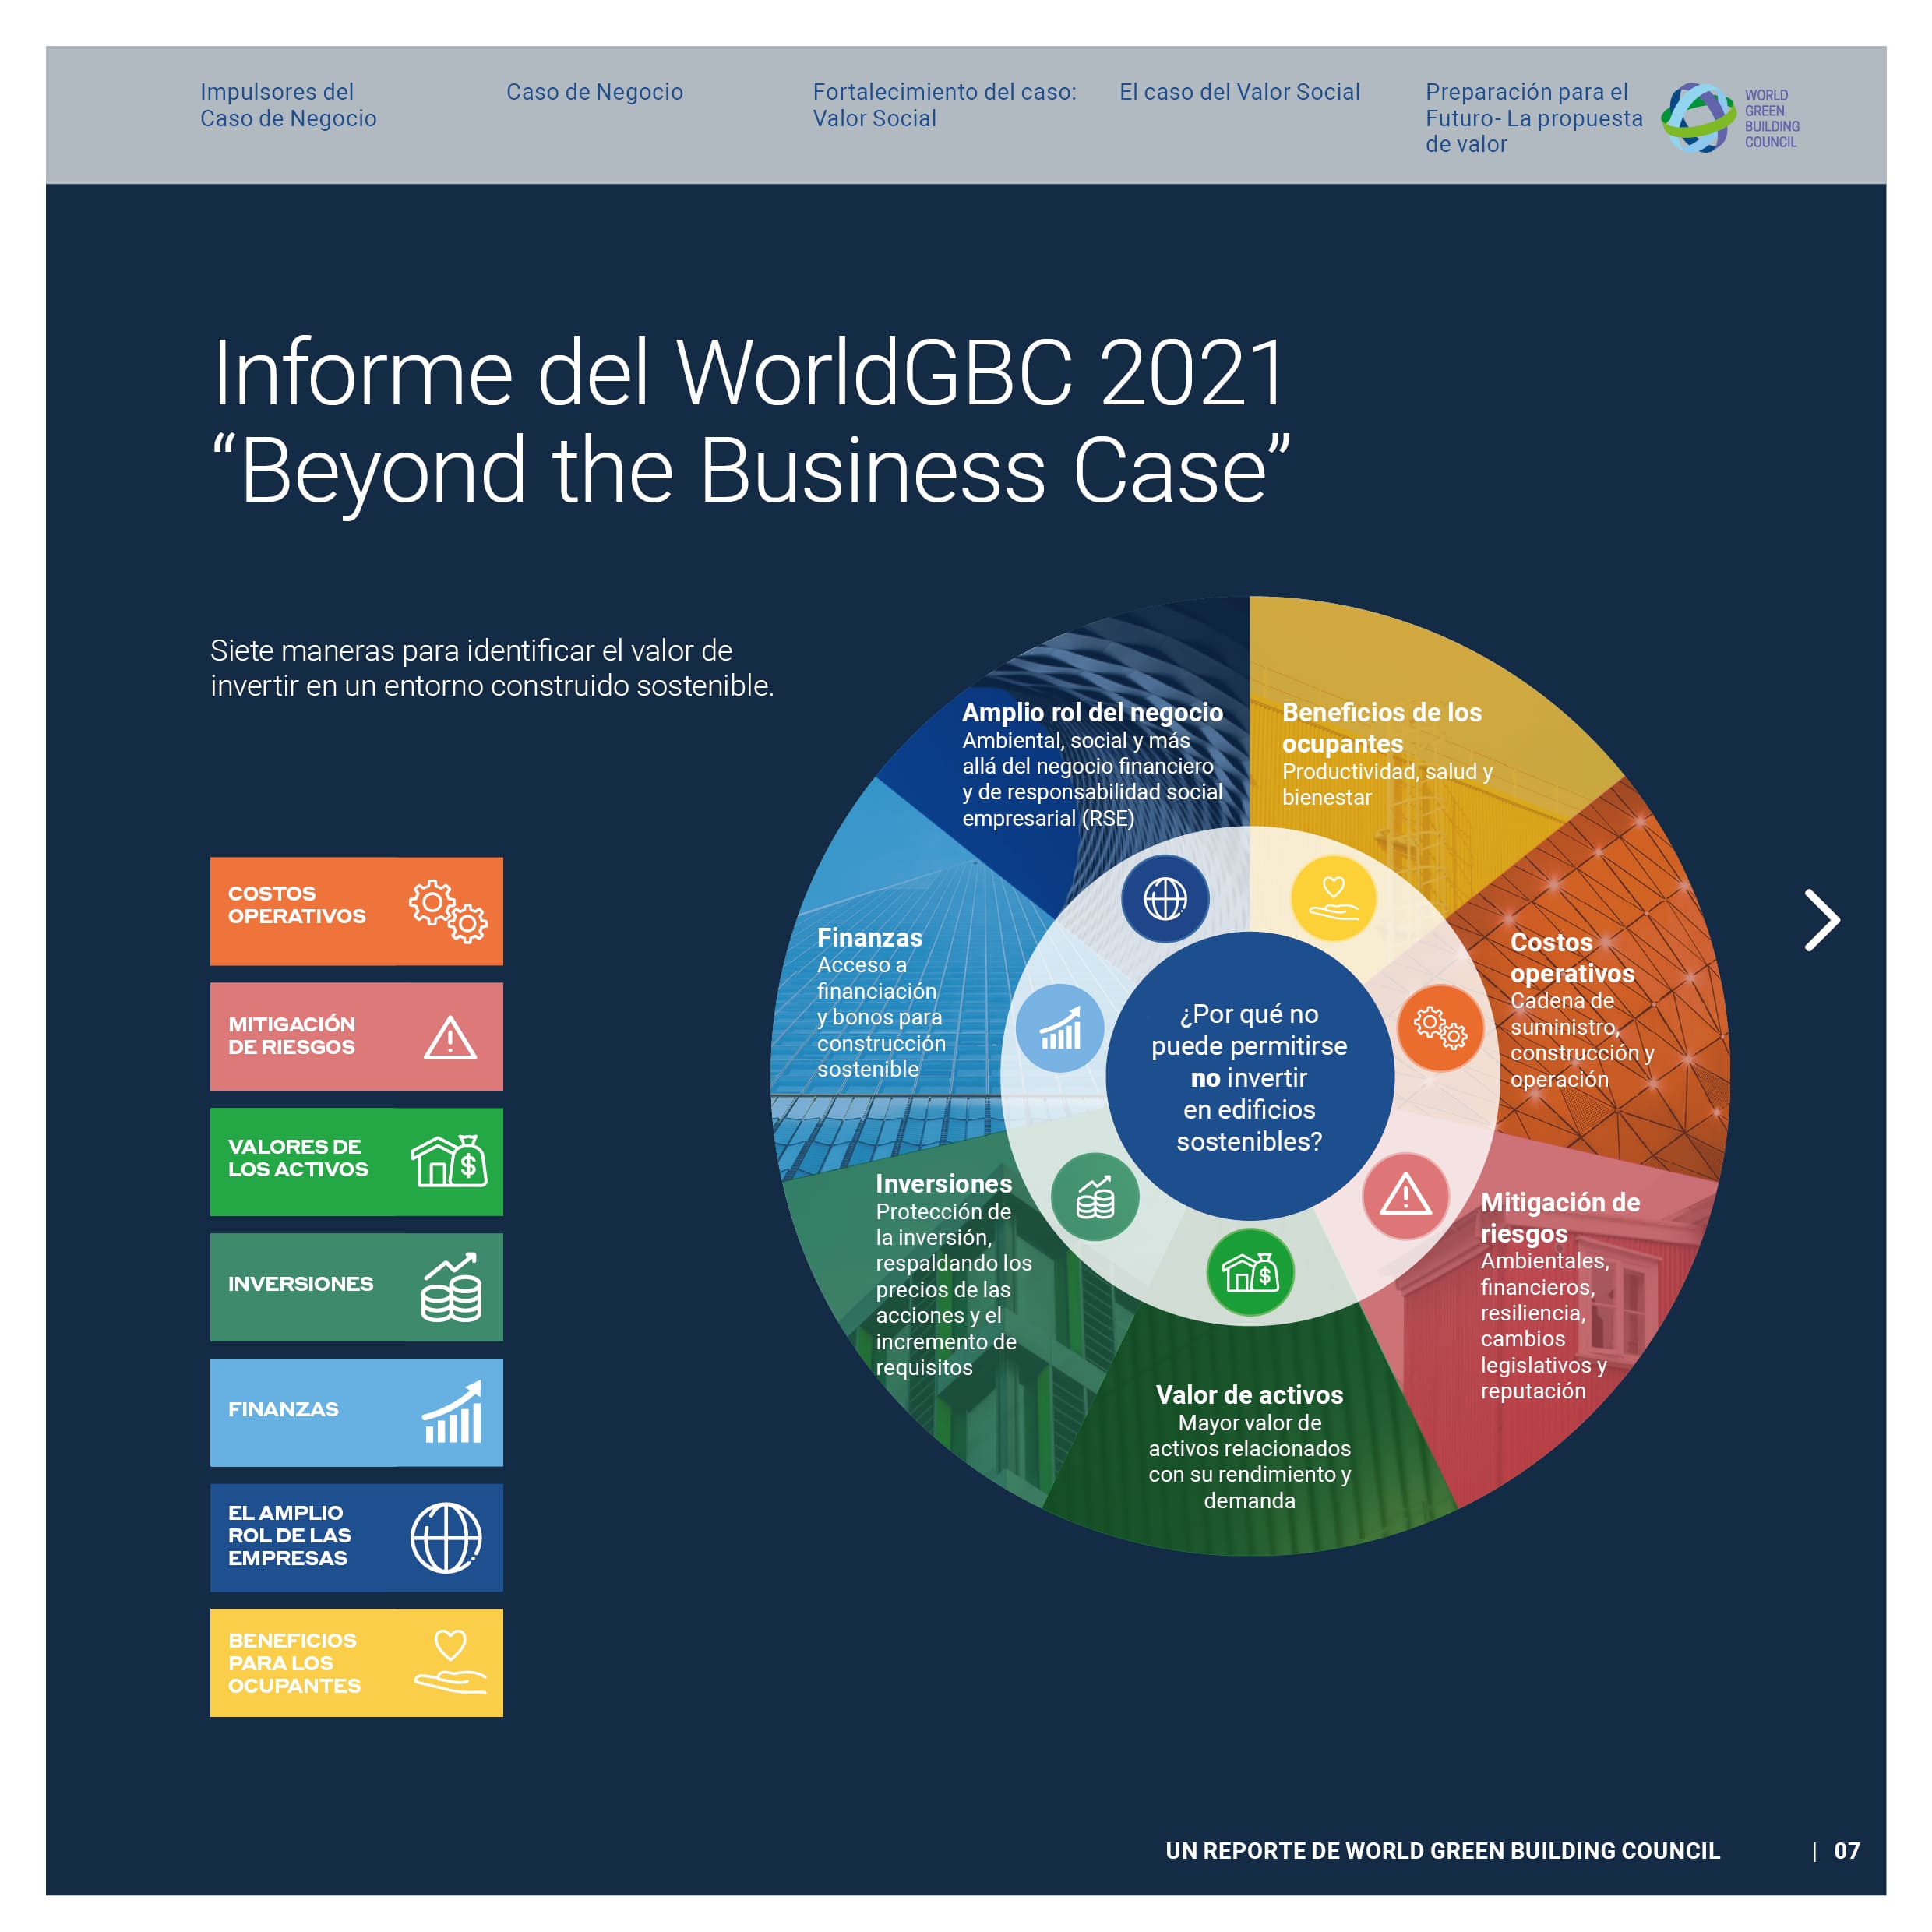
Task: Open the Inversiones green button
Action: tap(356, 1287)
